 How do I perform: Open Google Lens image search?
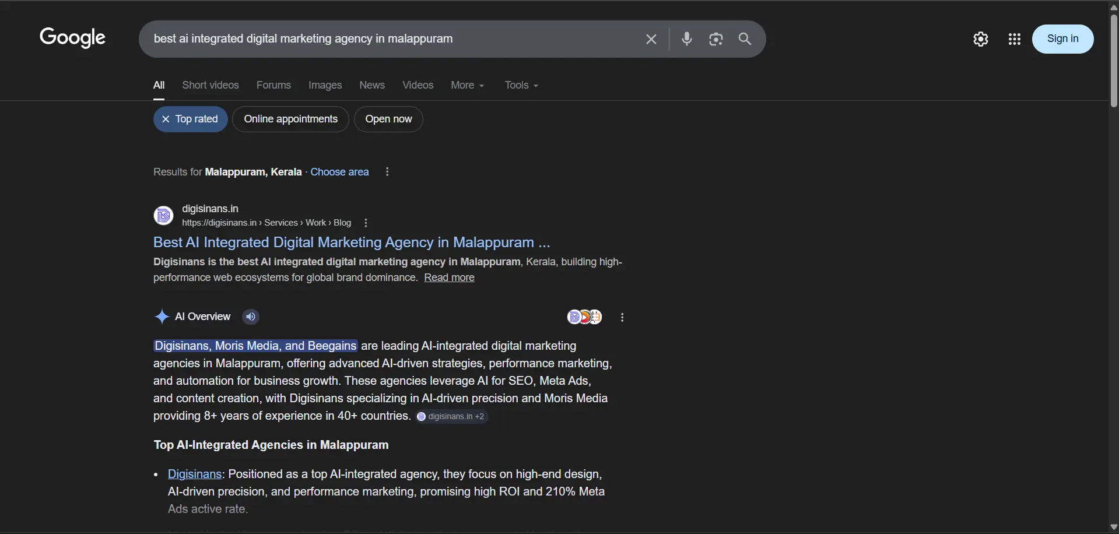tap(716, 39)
